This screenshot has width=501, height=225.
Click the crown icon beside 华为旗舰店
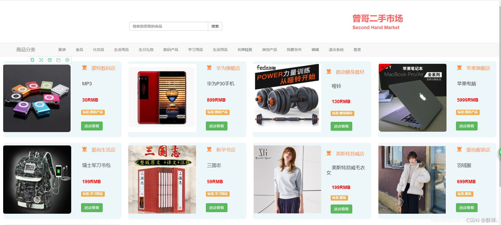click(x=209, y=68)
